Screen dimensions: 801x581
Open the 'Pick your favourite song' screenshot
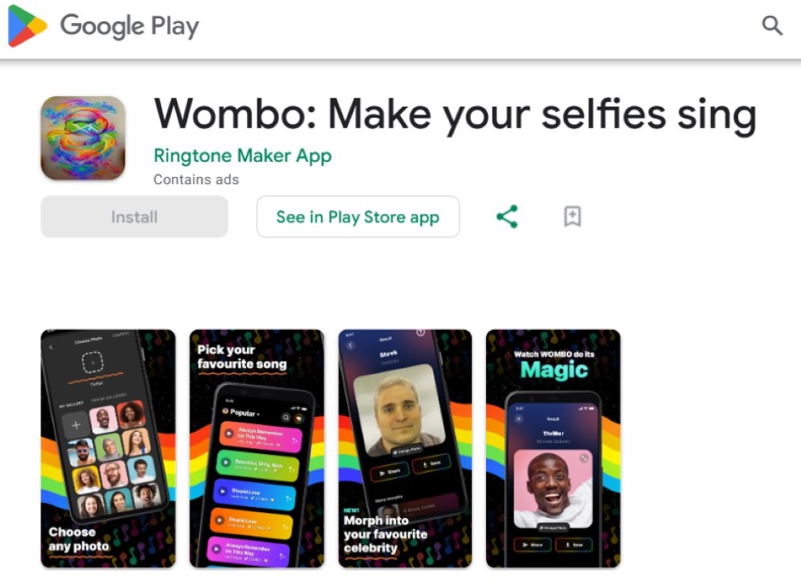(x=256, y=448)
